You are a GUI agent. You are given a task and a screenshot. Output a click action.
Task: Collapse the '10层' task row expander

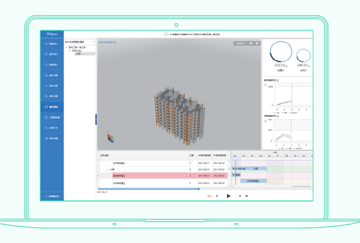[x=108, y=170]
